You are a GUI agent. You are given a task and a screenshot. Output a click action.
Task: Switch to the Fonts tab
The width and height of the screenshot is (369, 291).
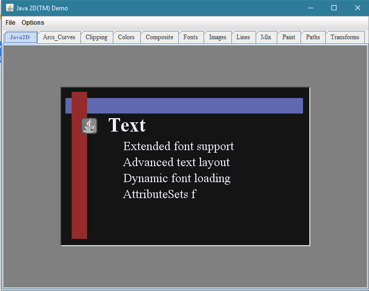191,37
